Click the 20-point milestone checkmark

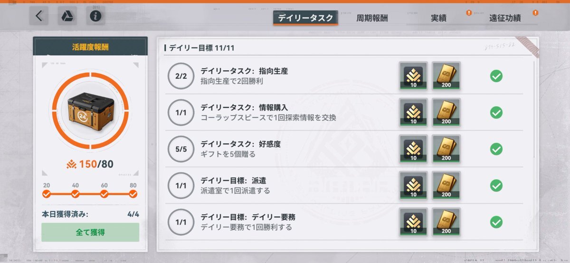47,194
